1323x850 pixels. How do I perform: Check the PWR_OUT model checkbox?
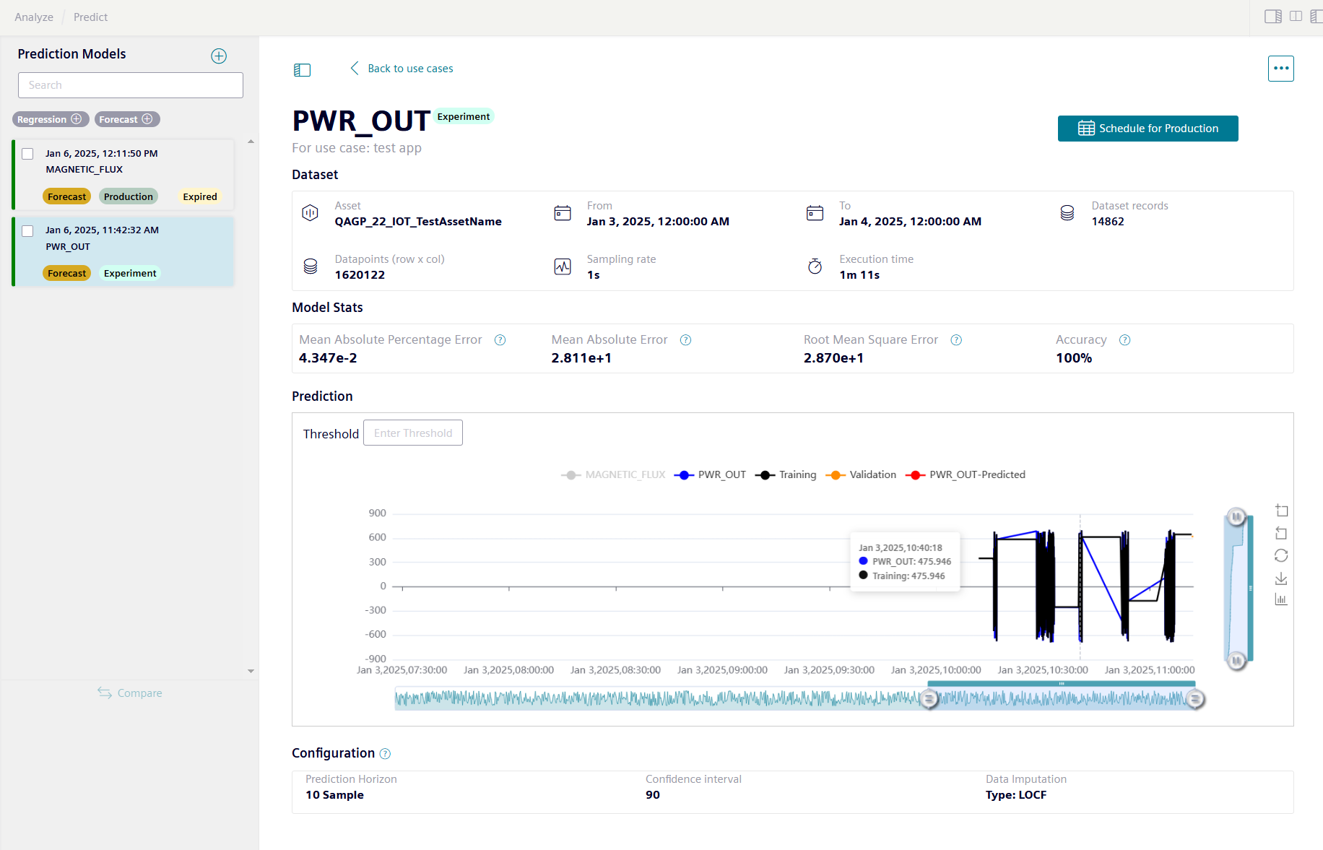27,231
